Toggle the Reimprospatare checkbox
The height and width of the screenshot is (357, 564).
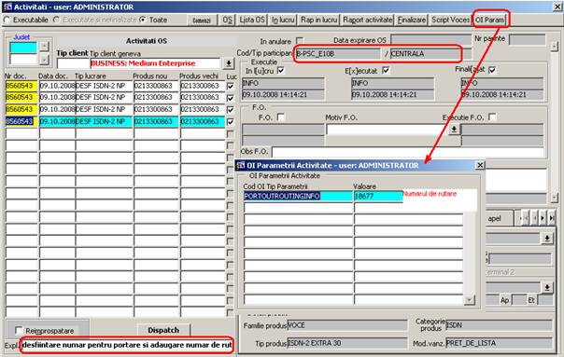point(19,330)
